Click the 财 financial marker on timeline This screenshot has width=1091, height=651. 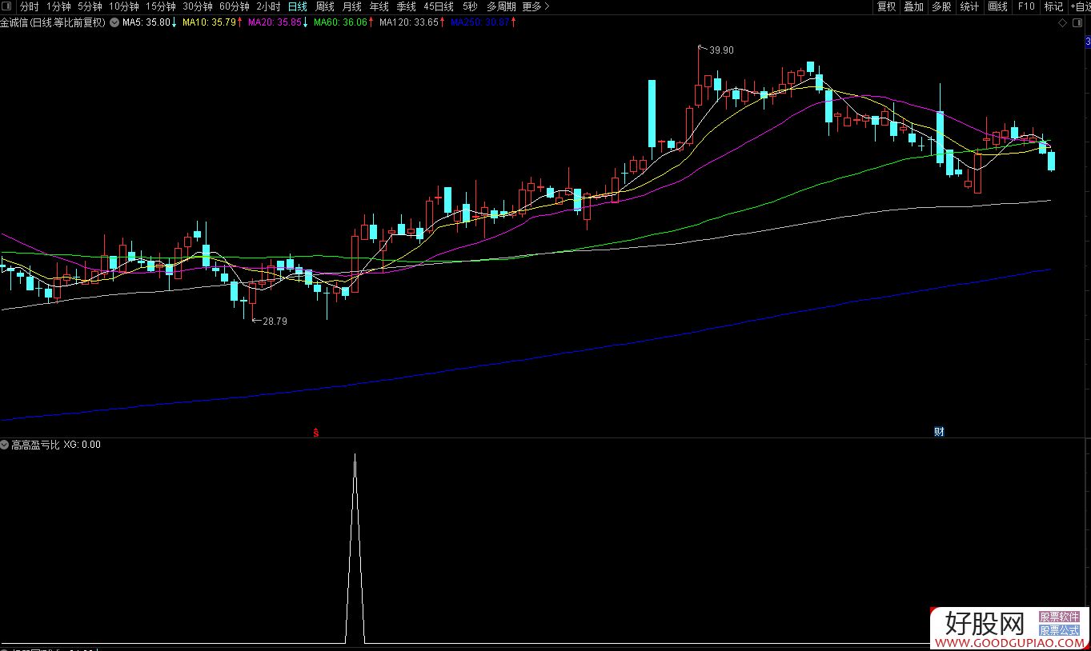939,432
